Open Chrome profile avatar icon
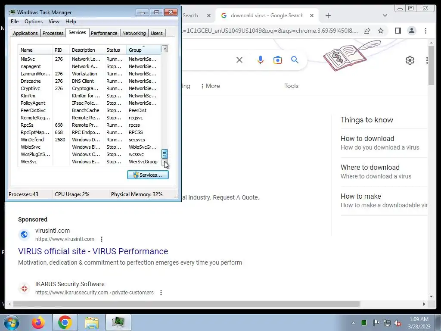441x331 pixels. [x=411, y=31]
